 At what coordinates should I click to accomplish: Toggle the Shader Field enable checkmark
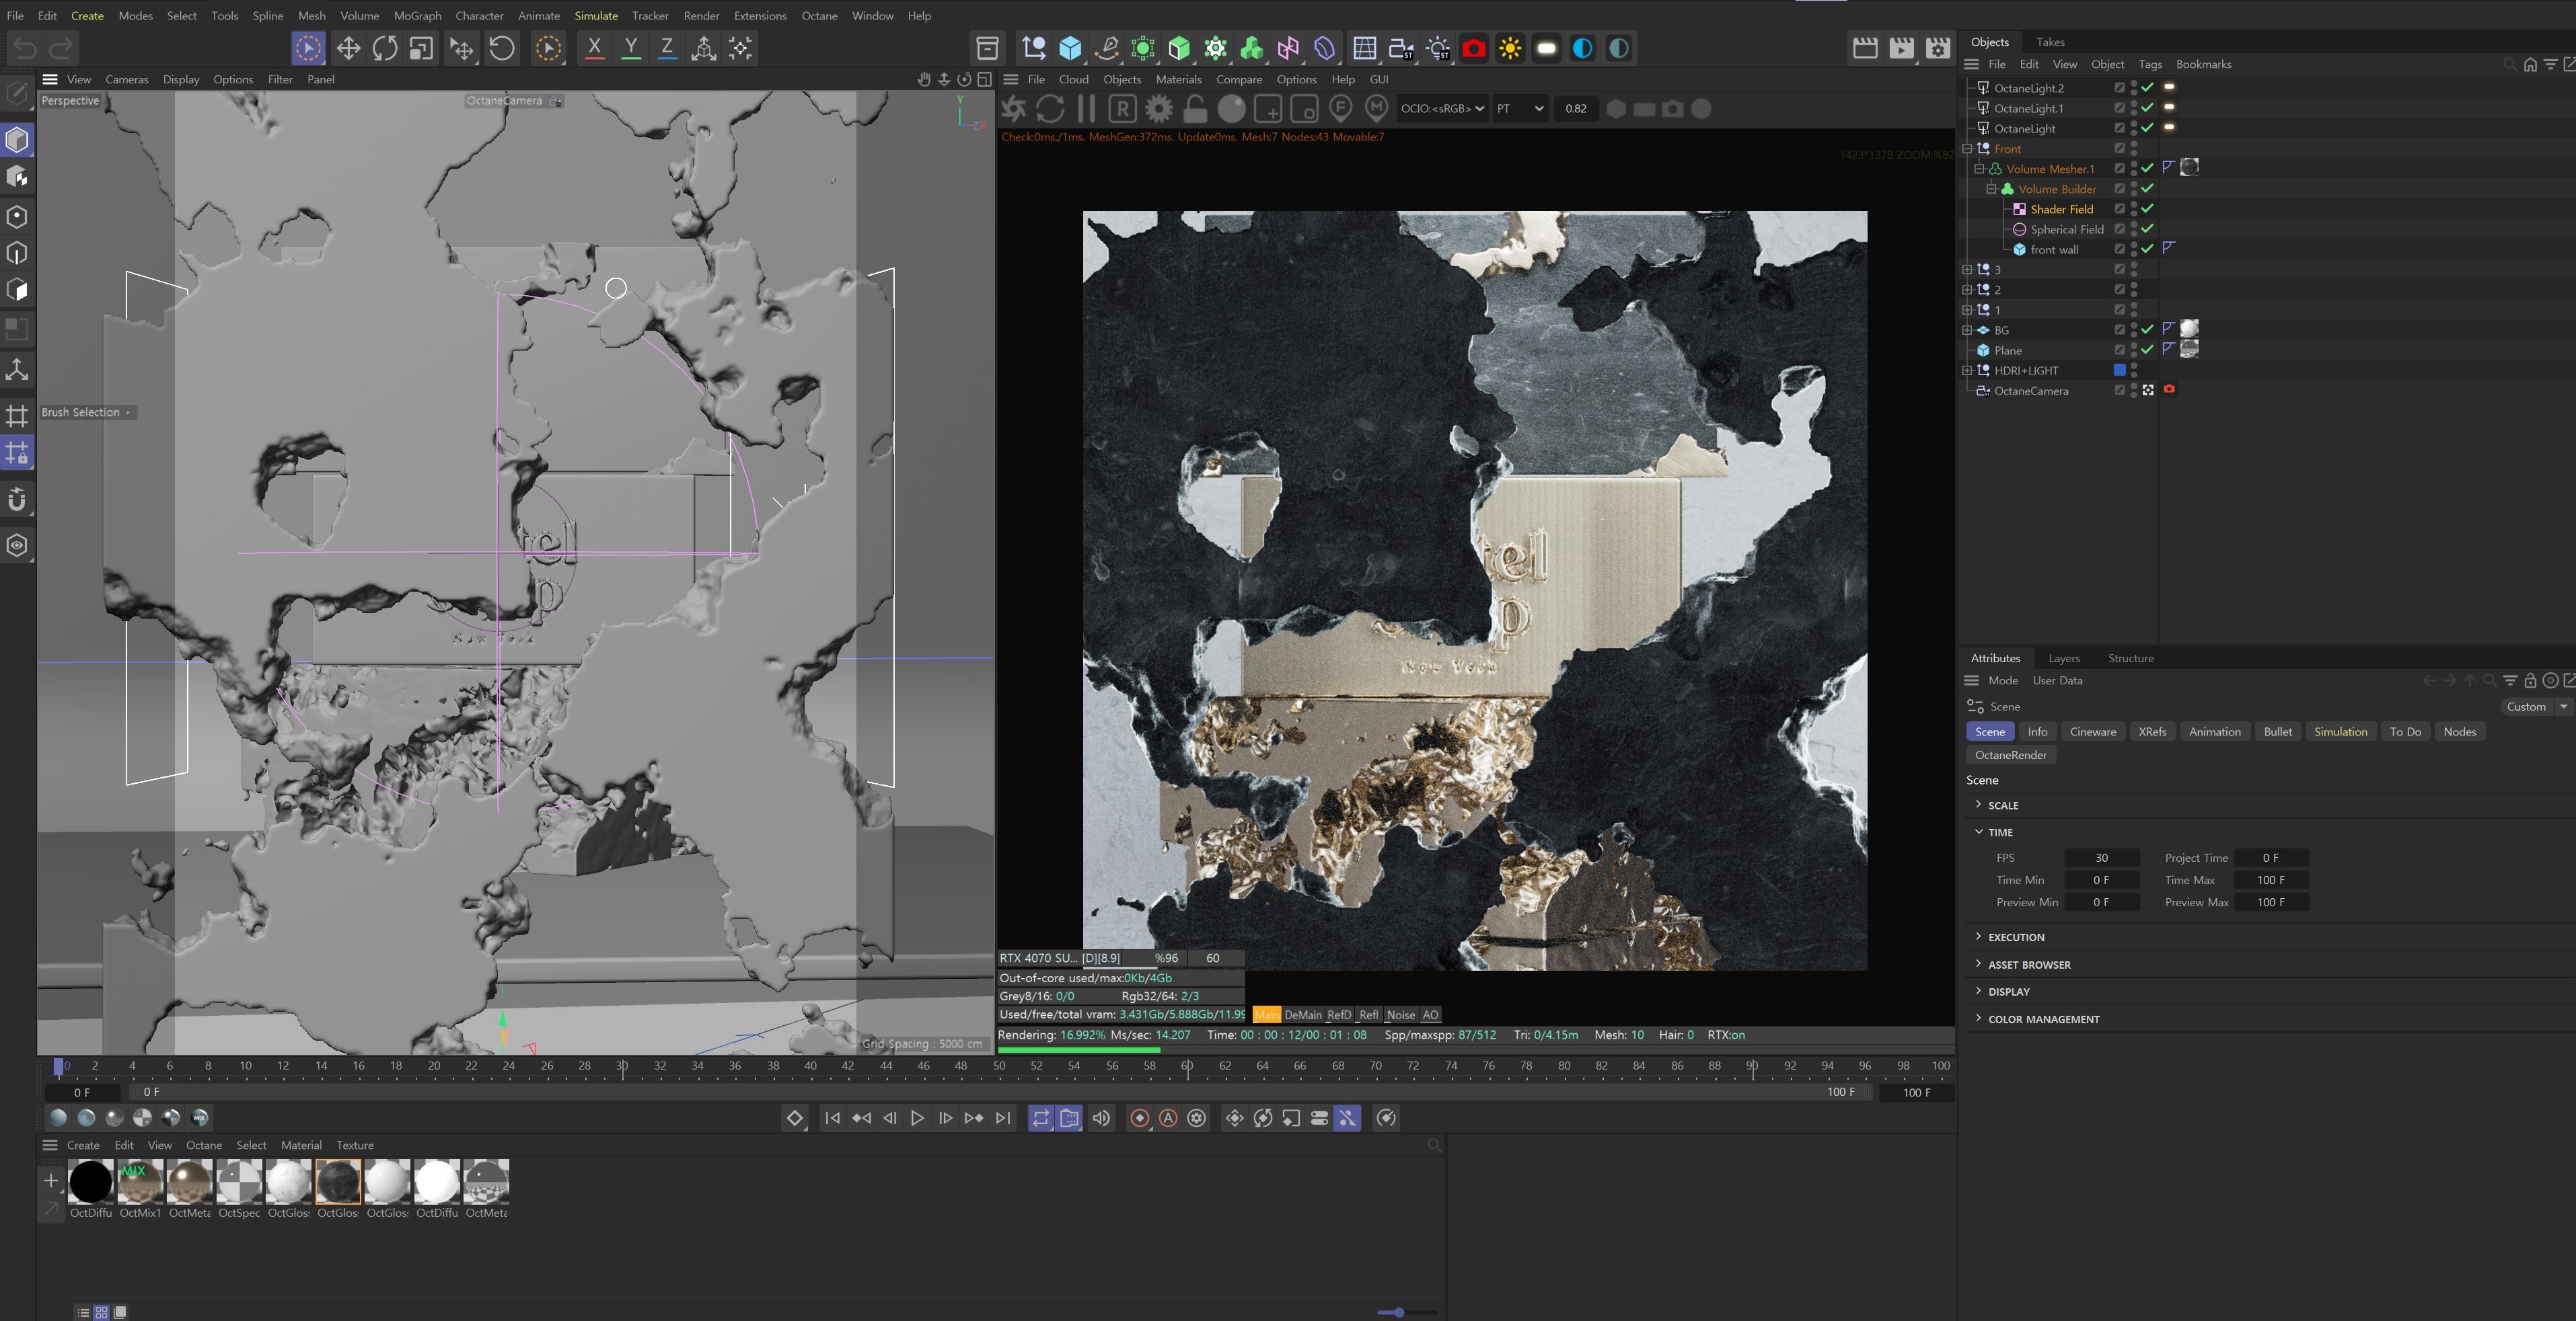2147,209
